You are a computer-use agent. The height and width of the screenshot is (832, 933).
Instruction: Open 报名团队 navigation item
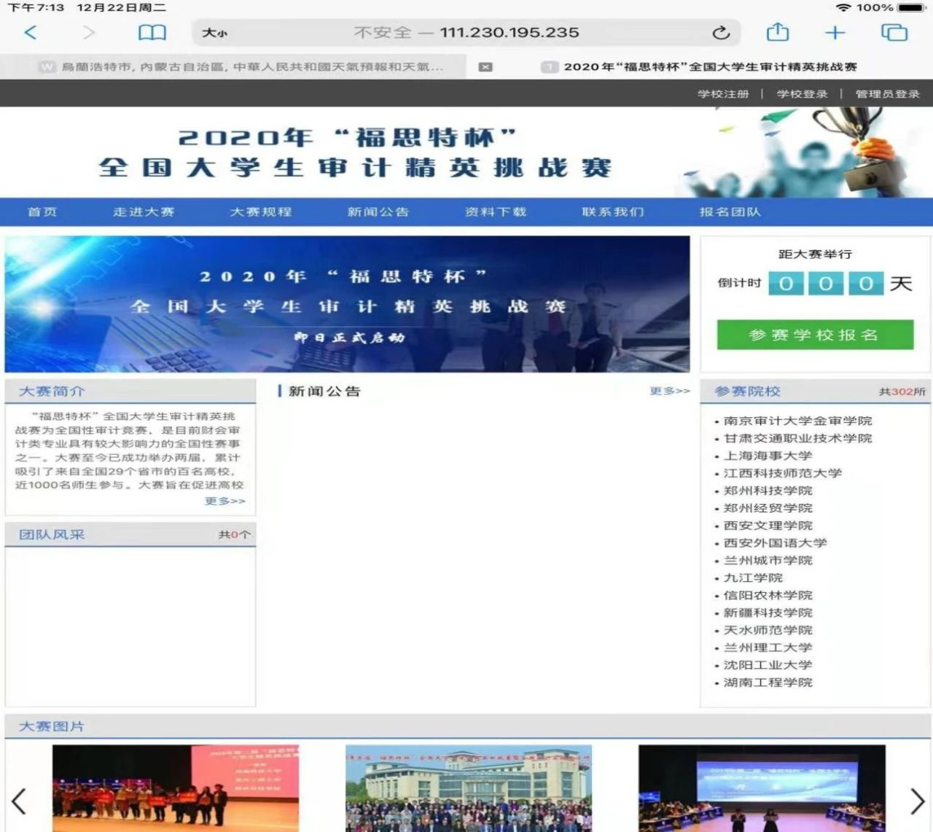coord(730,212)
